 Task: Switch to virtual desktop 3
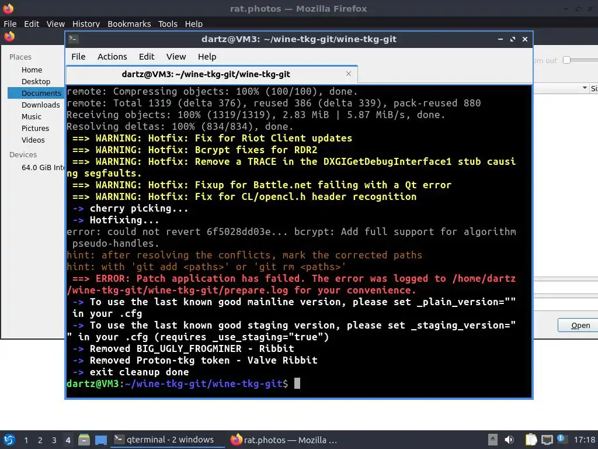tap(54, 440)
